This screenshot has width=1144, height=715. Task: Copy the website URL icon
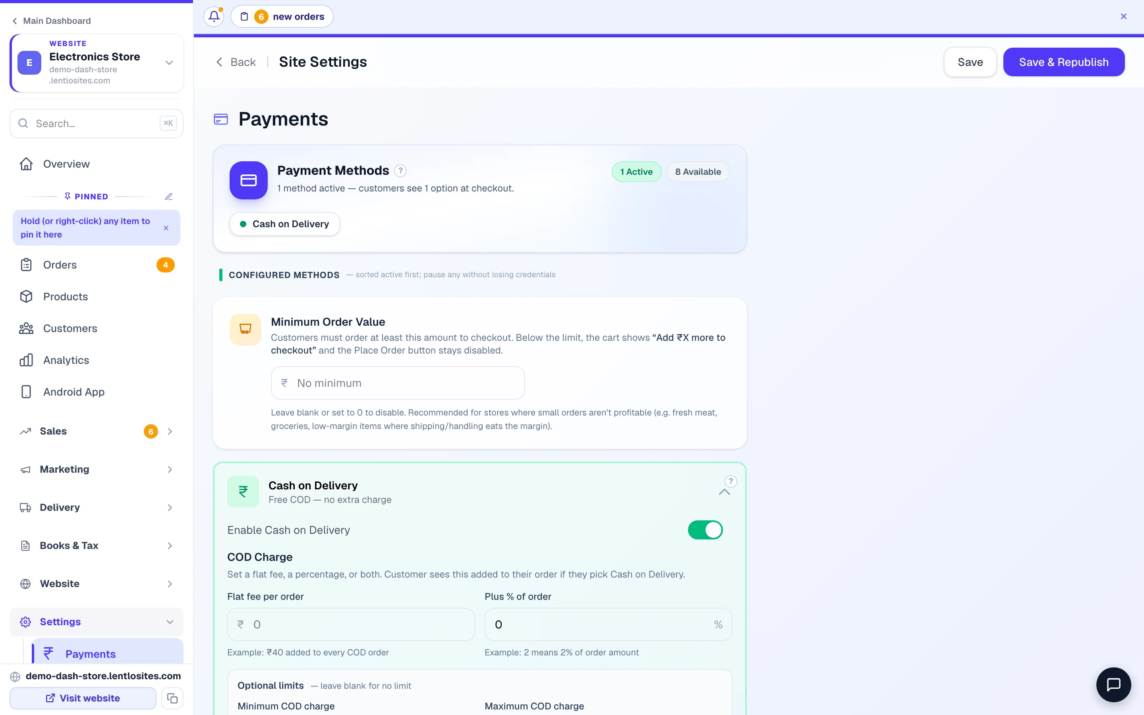point(172,698)
